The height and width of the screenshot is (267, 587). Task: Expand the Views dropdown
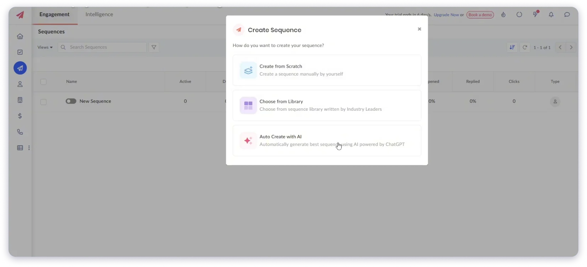45,47
